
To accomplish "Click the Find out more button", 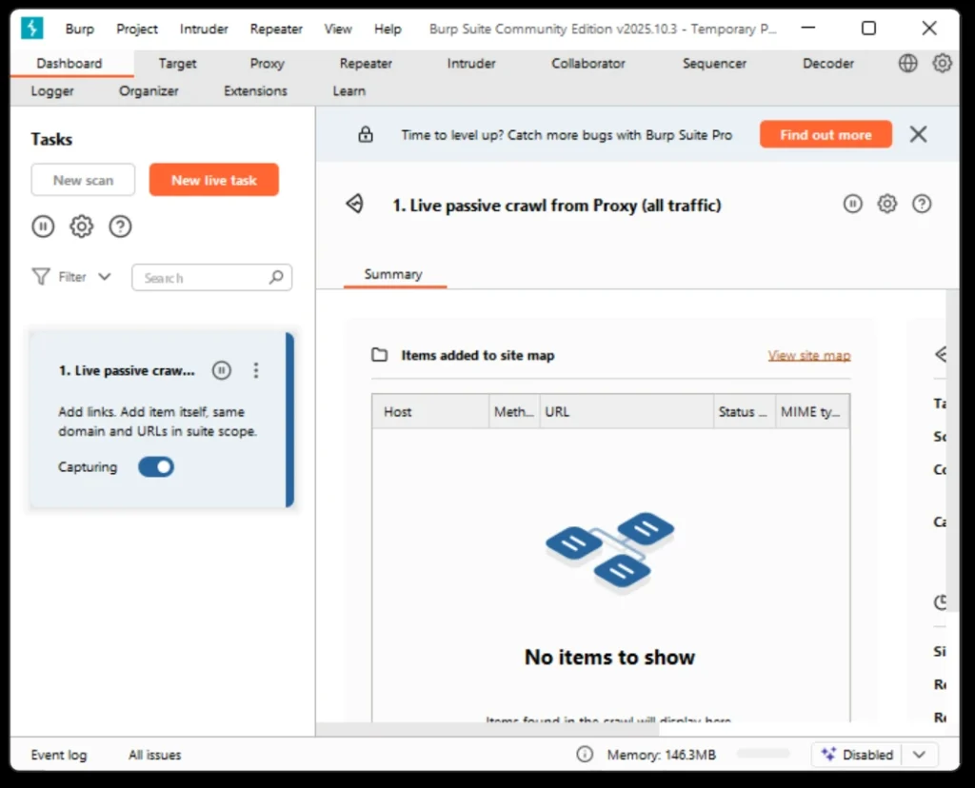I will (825, 134).
